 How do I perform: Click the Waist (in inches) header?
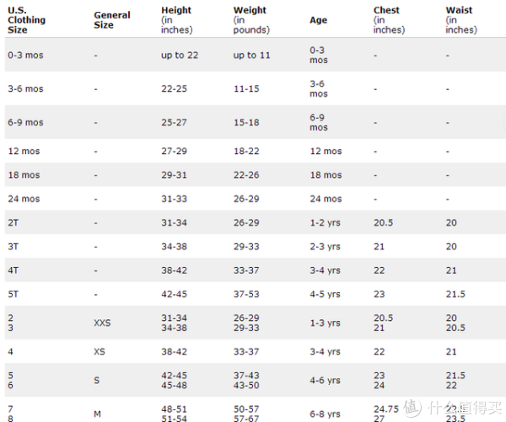point(461,20)
